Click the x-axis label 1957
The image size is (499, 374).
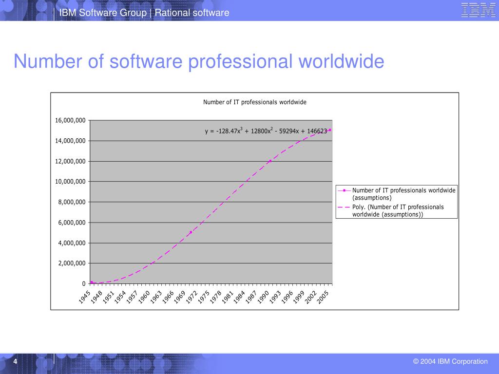tap(132, 298)
